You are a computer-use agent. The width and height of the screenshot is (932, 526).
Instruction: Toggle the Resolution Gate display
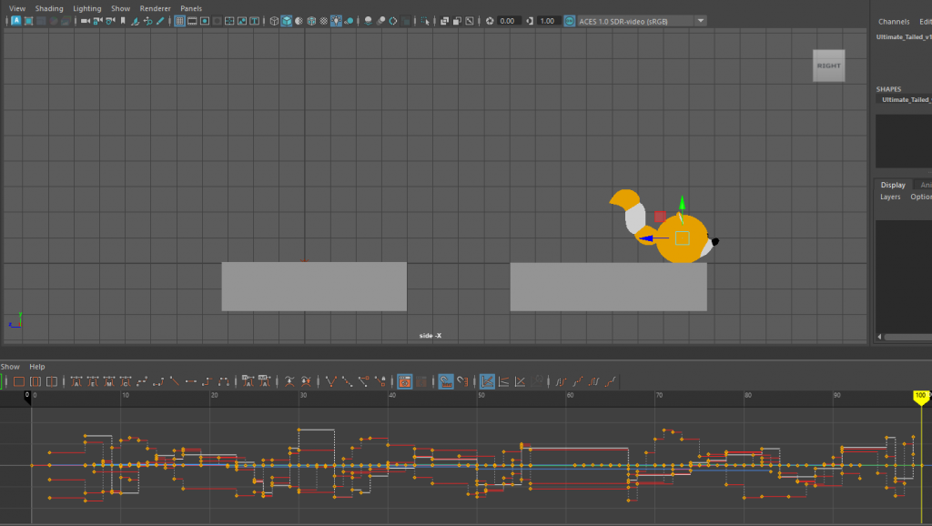205,21
